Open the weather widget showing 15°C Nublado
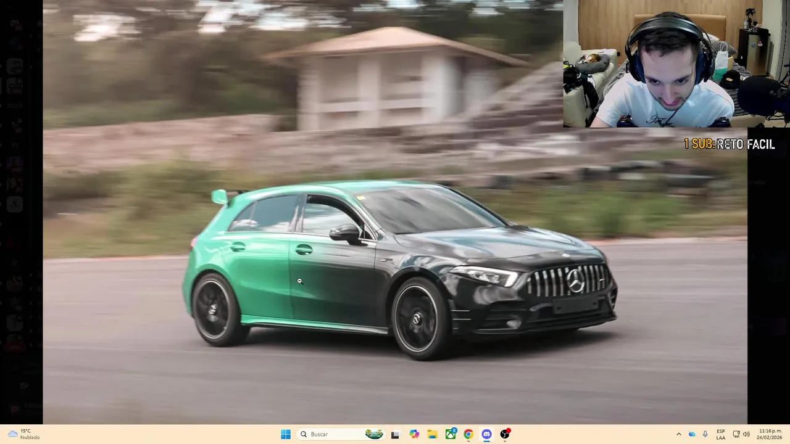This screenshot has width=790, height=444. (23, 434)
